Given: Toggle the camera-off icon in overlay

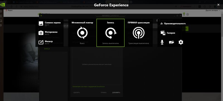Looking at the screenshot, I should click(x=171, y=42).
